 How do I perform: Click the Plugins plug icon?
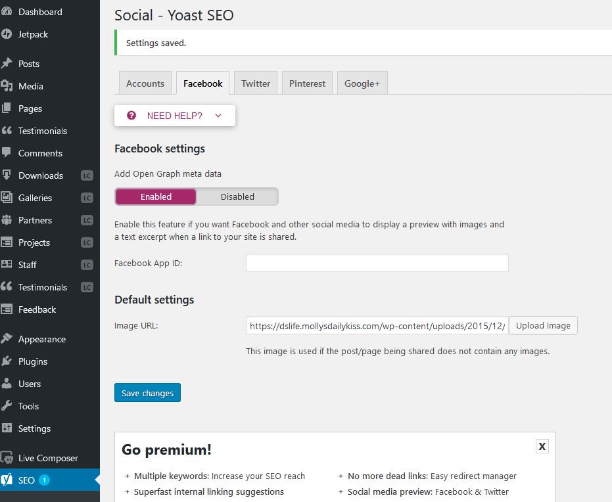point(7,361)
